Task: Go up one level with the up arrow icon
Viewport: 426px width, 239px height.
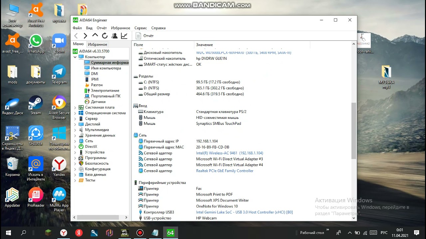Action: [x=95, y=36]
